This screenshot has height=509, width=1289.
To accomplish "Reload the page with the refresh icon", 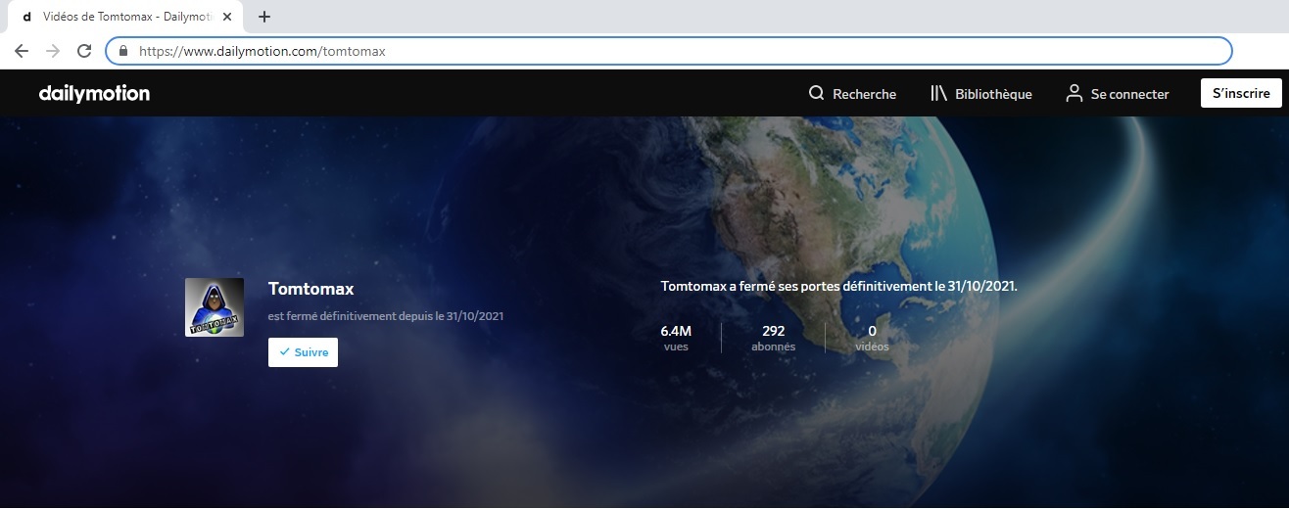I will point(84,51).
